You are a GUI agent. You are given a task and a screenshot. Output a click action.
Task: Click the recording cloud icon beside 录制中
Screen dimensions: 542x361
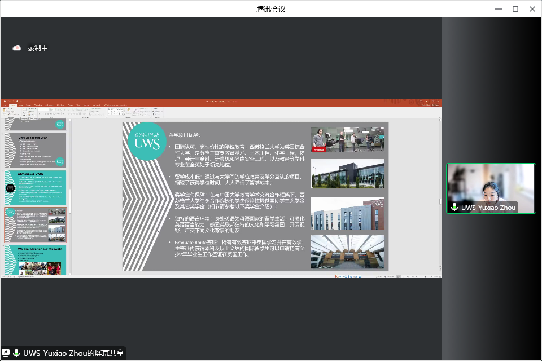16,48
